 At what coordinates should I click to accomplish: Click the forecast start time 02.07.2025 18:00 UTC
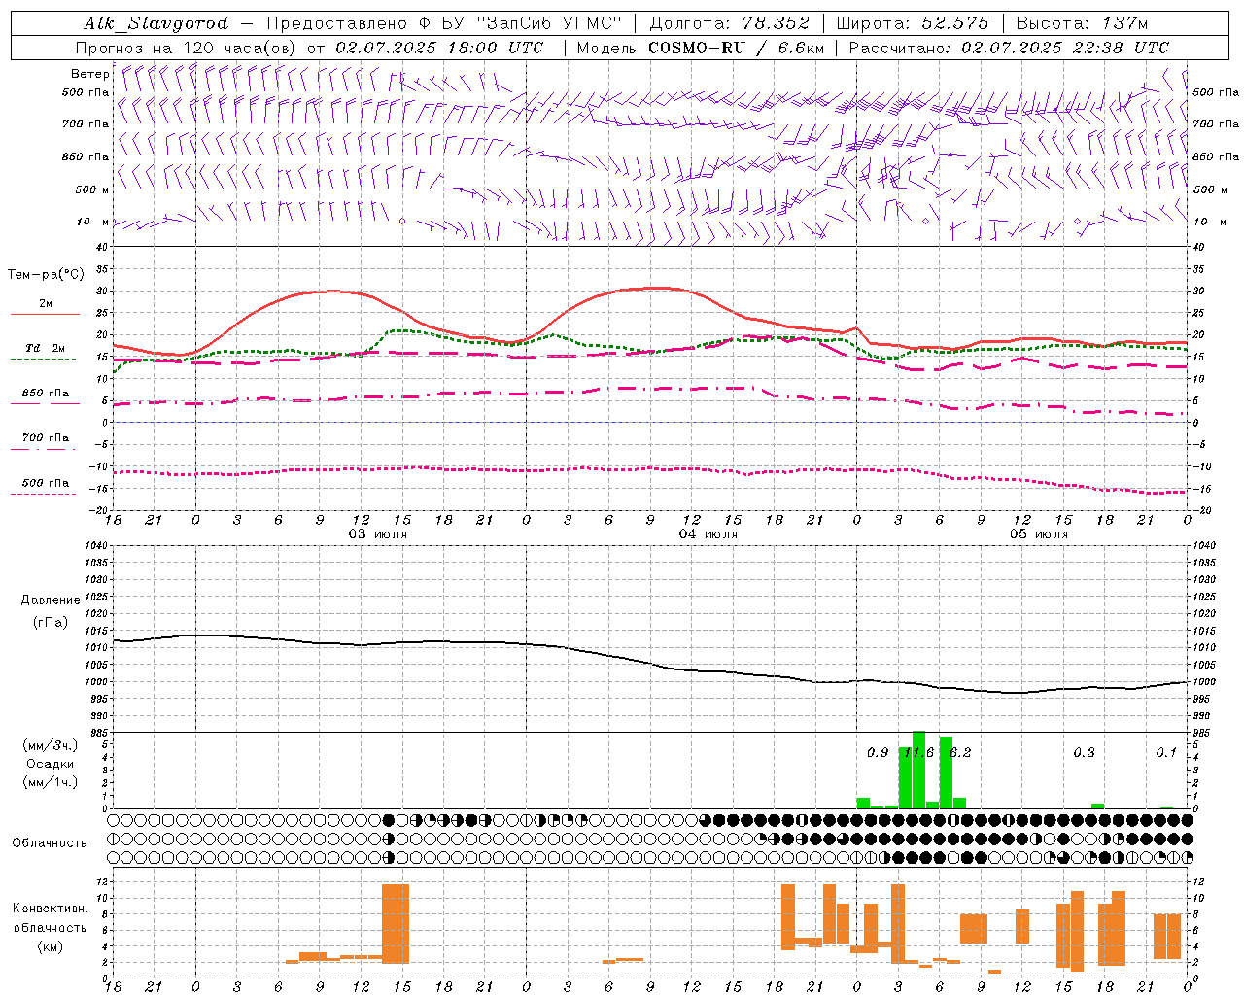439,48
